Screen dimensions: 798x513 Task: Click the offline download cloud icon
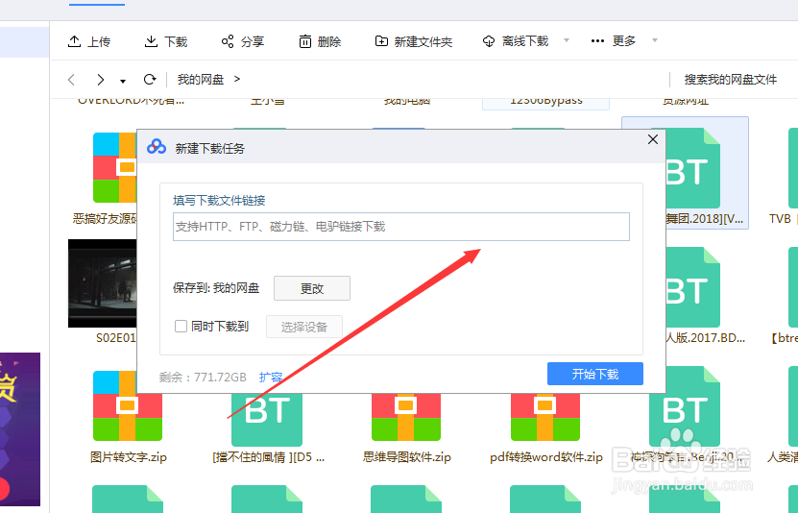pos(489,41)
